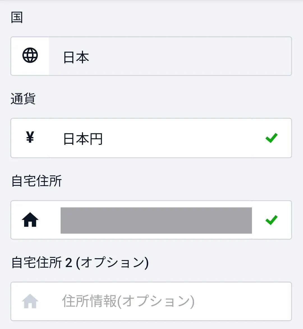The height and width of the screenshot is (329, 303).
Task: Click the black home icon in 自宅住所 field
Action: (x=30, y=220)
